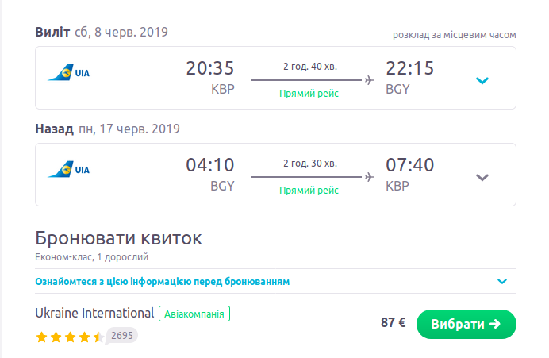Expand outbound flight details with blue chevron
Screen dimensions: 549x358
[482, 80]
